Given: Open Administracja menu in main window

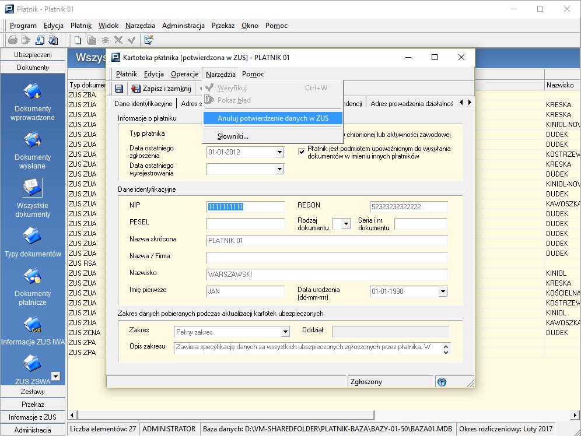Looking at the screenshot, I should pyautogui.click(x=183, y=26).
